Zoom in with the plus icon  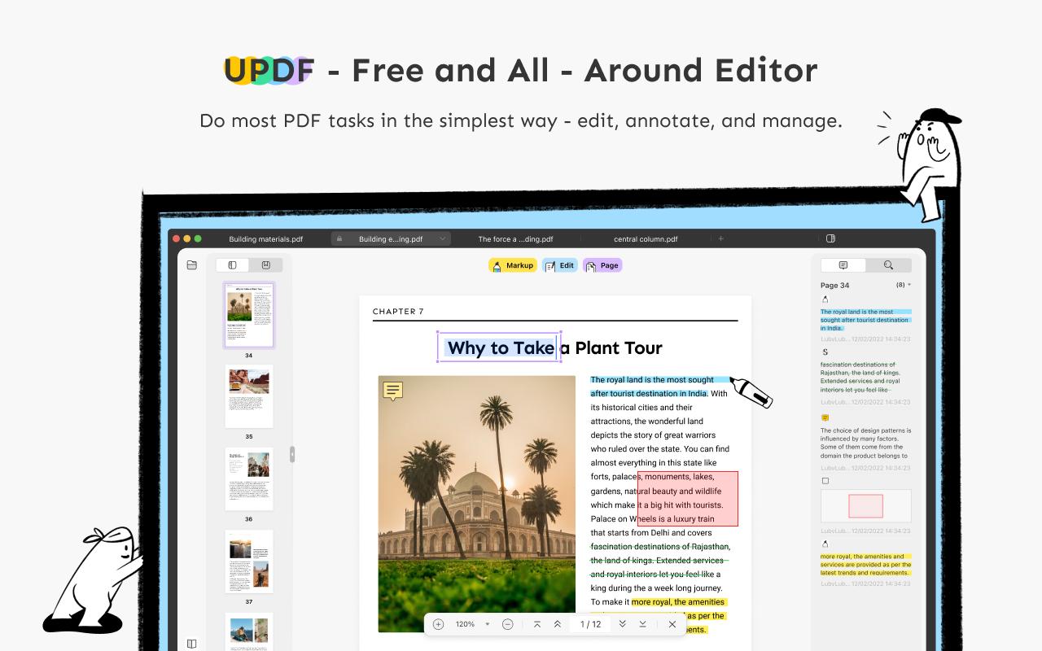coord(438,624)
